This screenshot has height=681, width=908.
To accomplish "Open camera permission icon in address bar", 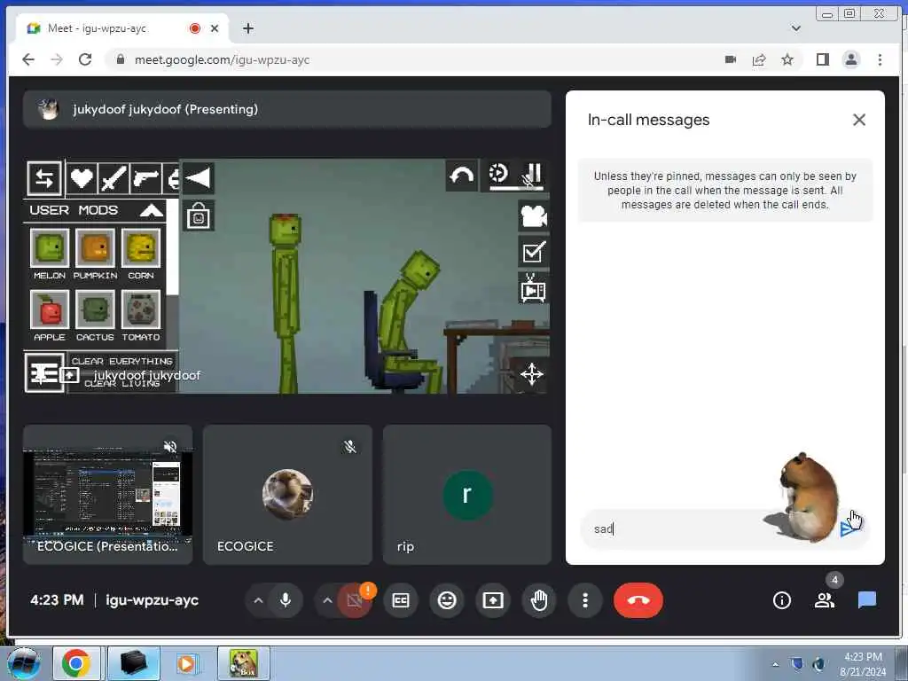I will [731, 59].
